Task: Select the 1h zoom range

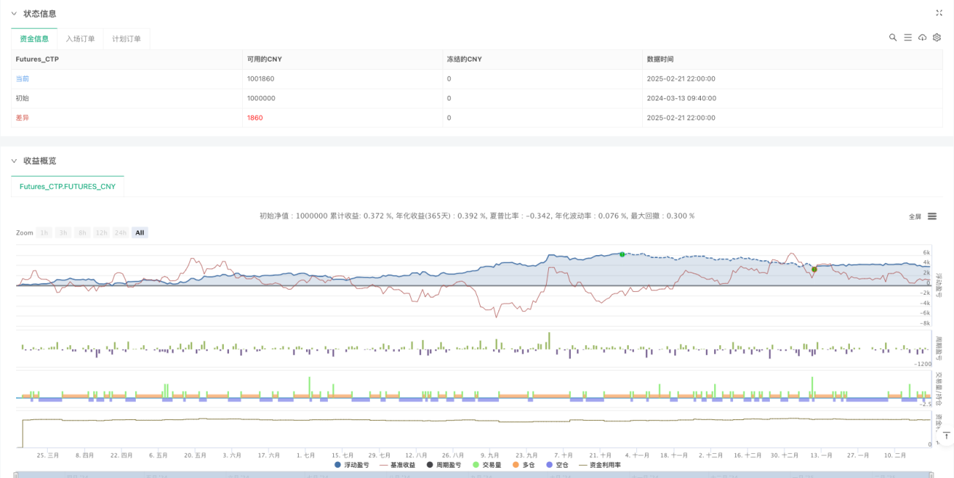Action: click(x=44, y=232)
